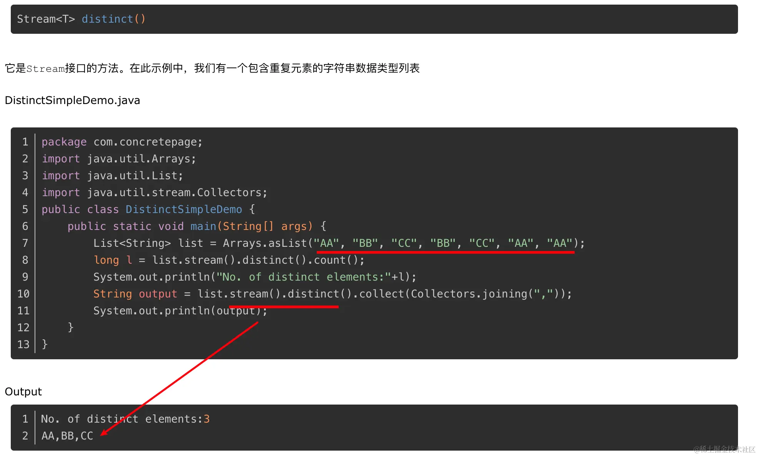Click the AA,BB,CC result line in output
The width and height of the screenshot is (758, 456).
(67, 436)
